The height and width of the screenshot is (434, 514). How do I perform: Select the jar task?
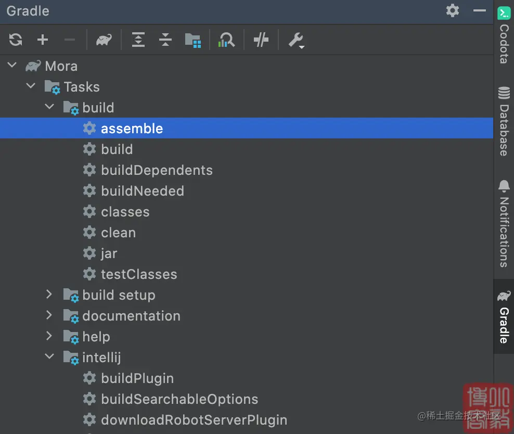247,253
